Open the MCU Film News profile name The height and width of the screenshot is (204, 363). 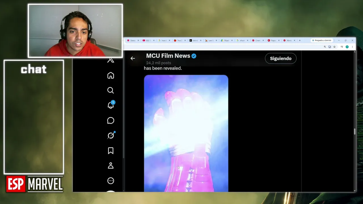pyautogui.click(x=168, y=56)
